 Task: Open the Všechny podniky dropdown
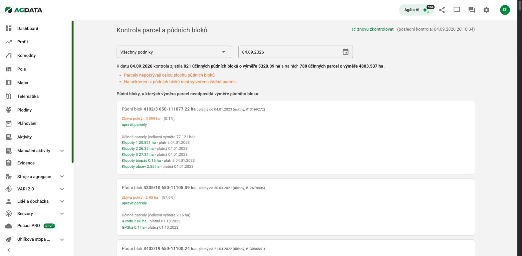[x=174, y=52]
